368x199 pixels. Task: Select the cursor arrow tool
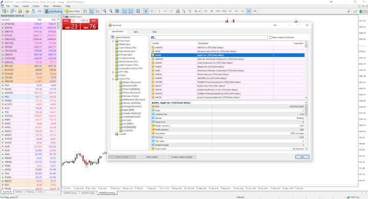click(x=146, y=11)
